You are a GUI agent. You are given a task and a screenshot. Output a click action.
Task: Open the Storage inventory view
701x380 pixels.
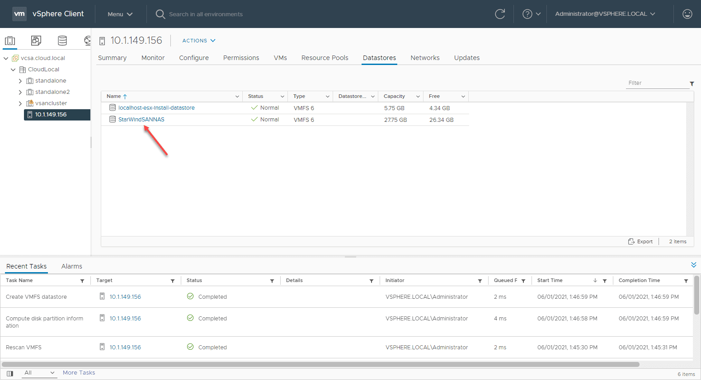(62, 40)
